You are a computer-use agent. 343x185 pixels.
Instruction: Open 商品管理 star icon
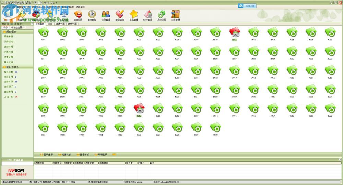coord(134,16)
